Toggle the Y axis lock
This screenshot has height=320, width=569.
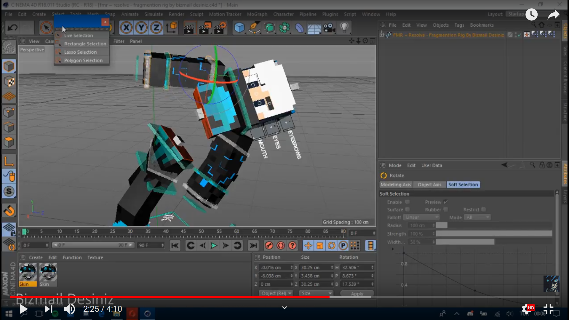(x=141, y=28)
